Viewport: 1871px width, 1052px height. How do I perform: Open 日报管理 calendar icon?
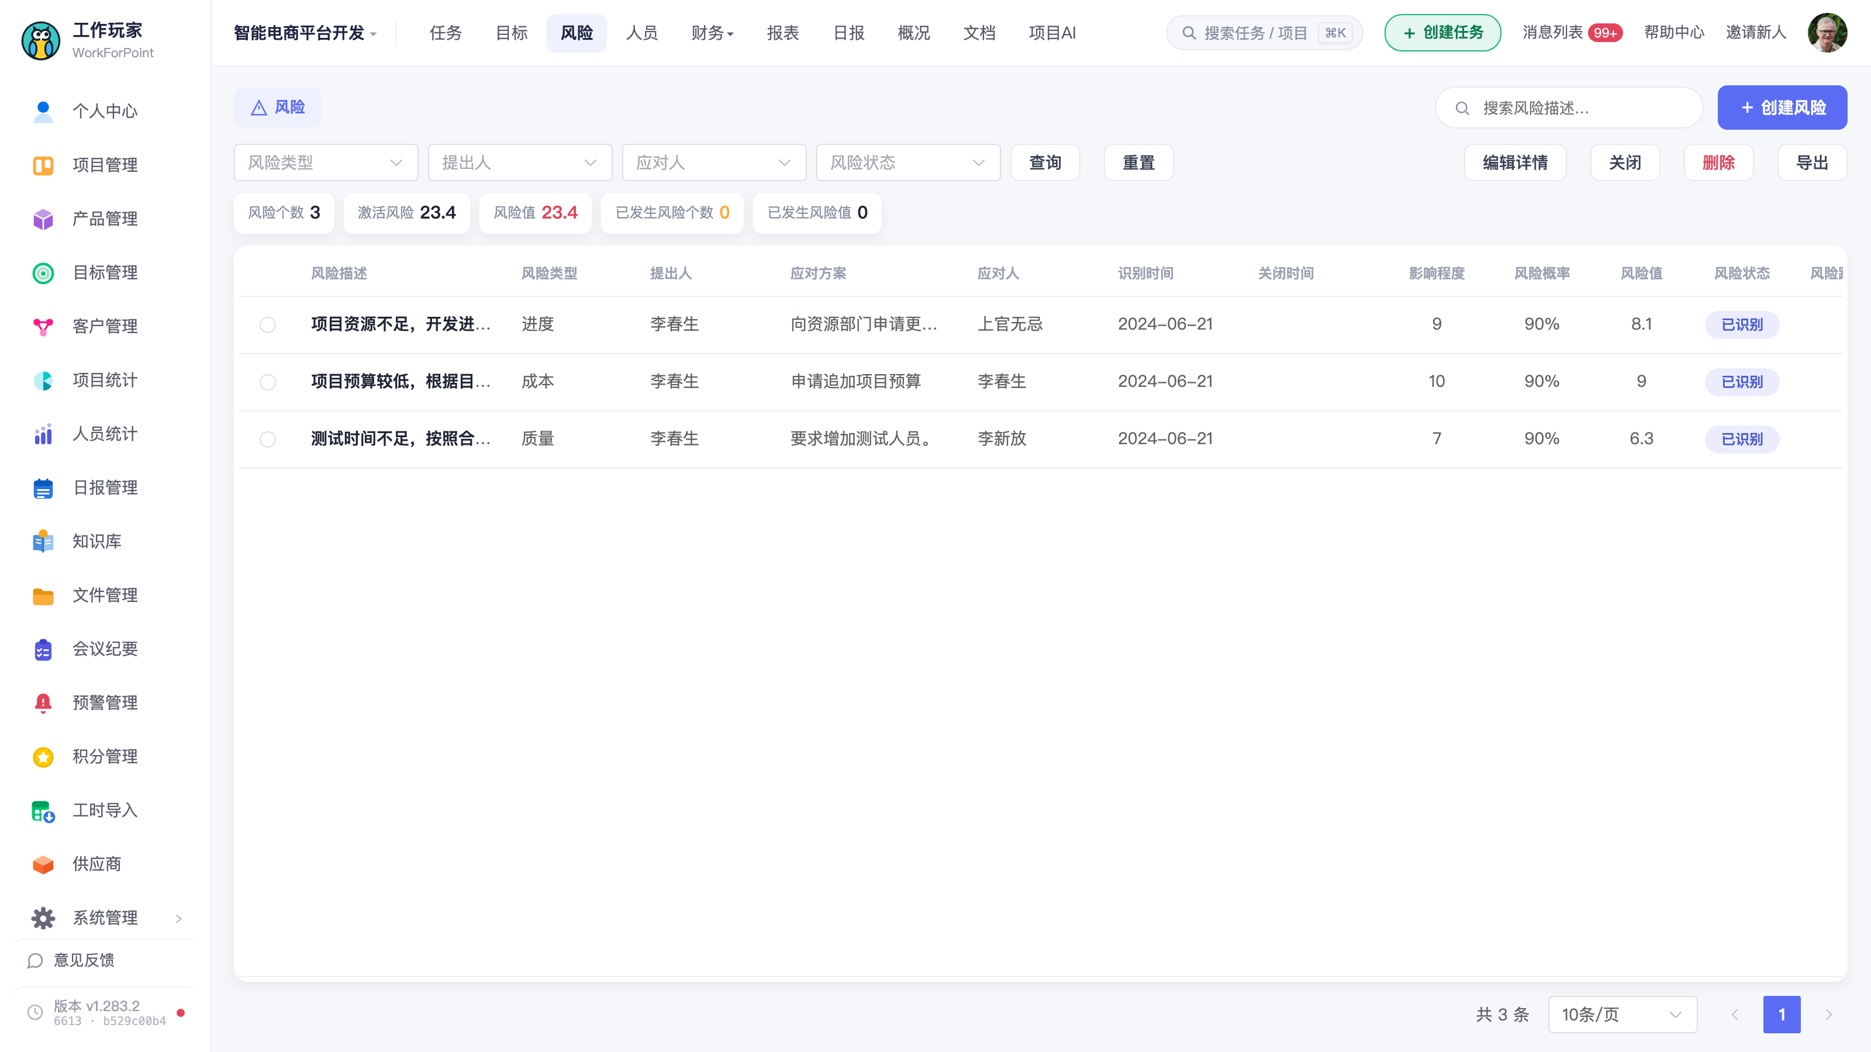tap(43, 487)
